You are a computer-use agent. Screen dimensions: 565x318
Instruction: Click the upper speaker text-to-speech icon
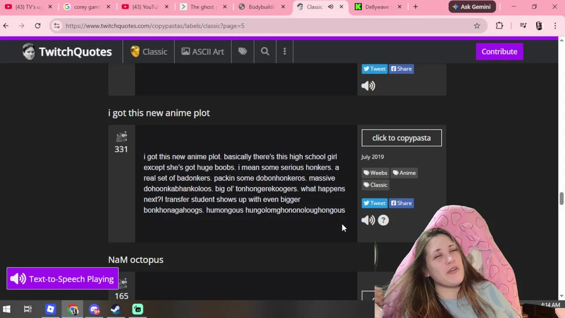tap(368, 86)
